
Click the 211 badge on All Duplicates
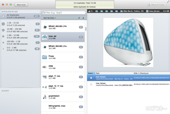point(37,16)
